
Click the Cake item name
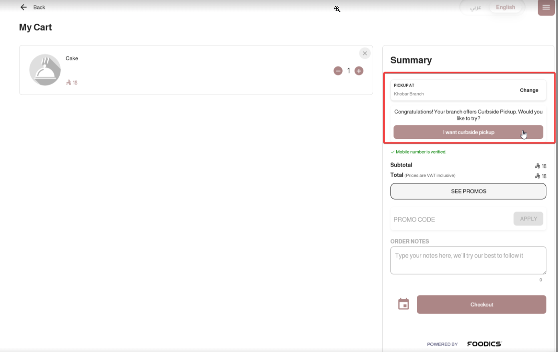coord(72,58)
